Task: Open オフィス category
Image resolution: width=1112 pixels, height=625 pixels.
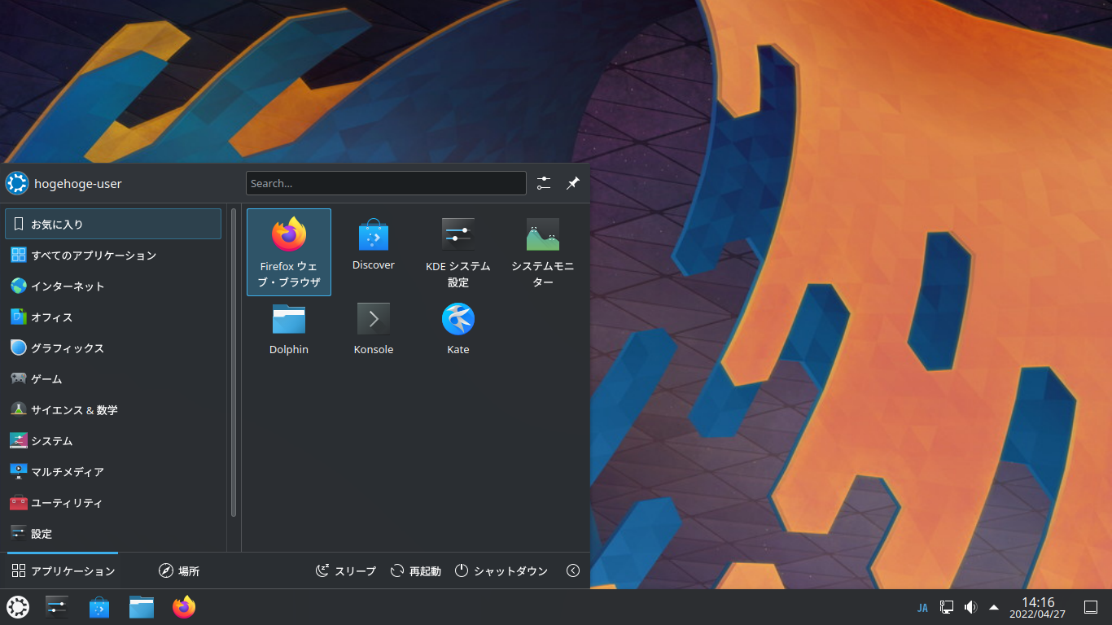Action: (x=113, y=317)
